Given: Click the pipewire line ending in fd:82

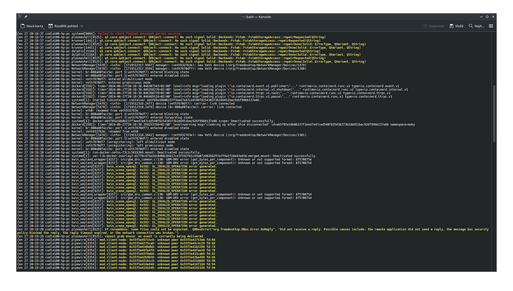Looking at the screenshot, I should (x=116, y=254).
